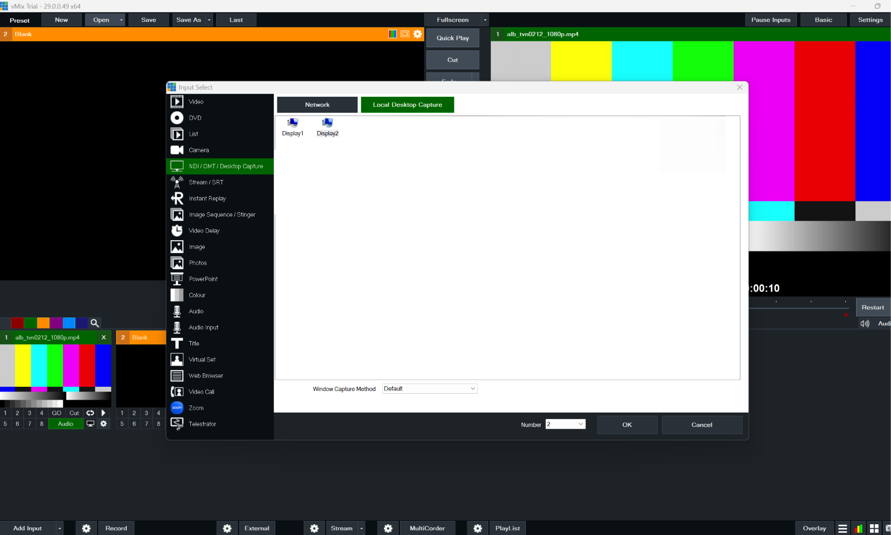The image size is (891, 535).
Task: Switch to Basic mode
Action: click(x=823, y=20)
